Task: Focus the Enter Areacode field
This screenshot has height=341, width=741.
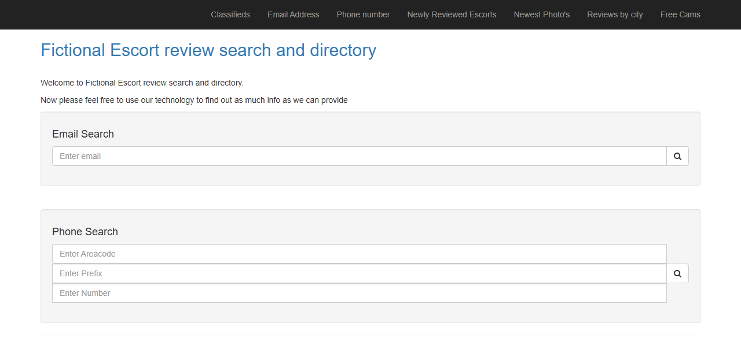Action: pos(360,254)
